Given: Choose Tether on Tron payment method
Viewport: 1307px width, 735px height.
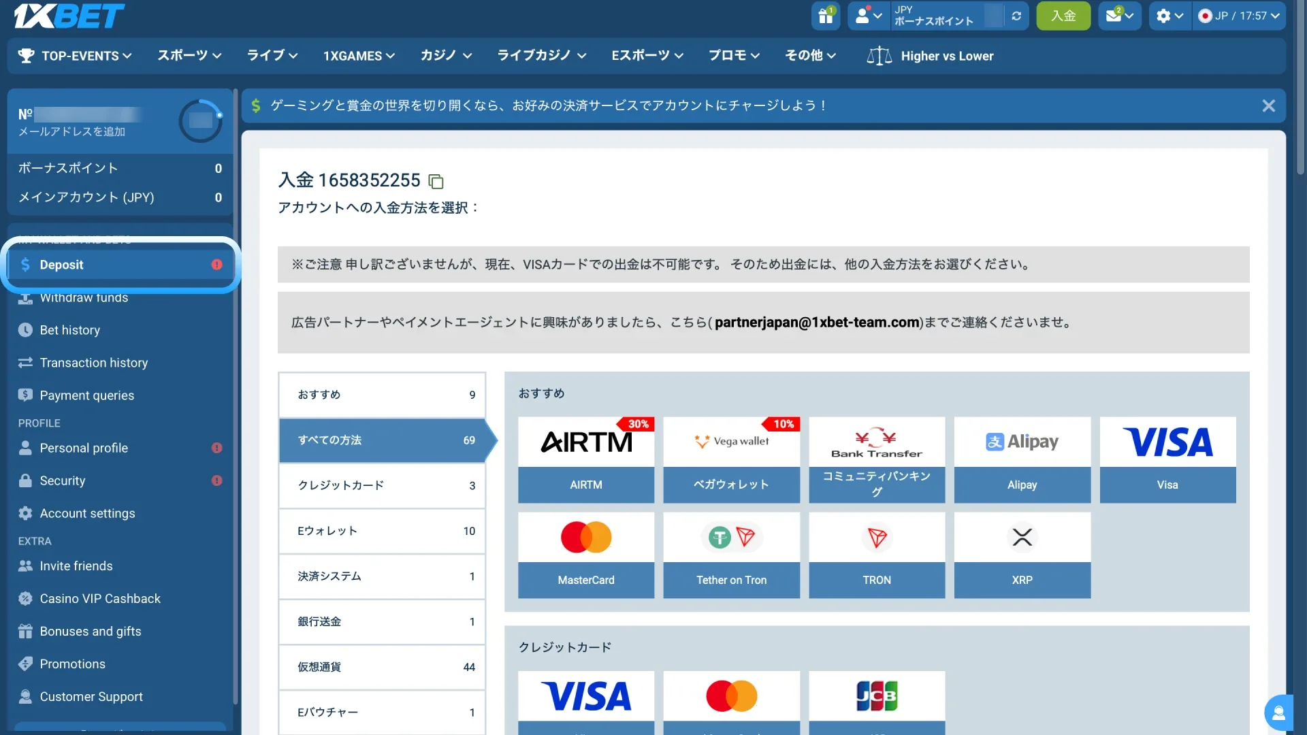Looking at the screenshot, I should coord(731,555).
